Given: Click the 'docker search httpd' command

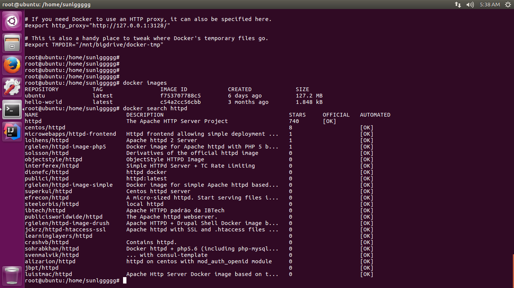Looking at the screenshot, I should 155,108.
